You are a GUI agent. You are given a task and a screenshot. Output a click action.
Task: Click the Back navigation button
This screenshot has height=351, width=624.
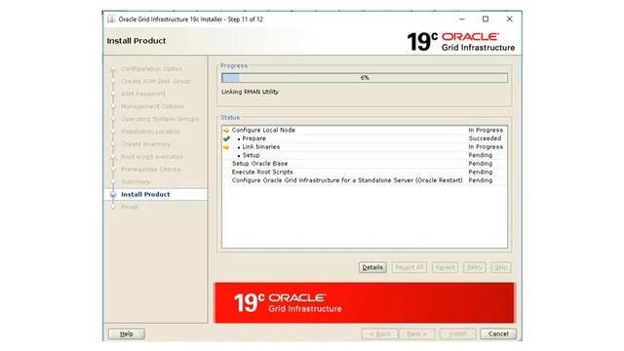[379, 333]
